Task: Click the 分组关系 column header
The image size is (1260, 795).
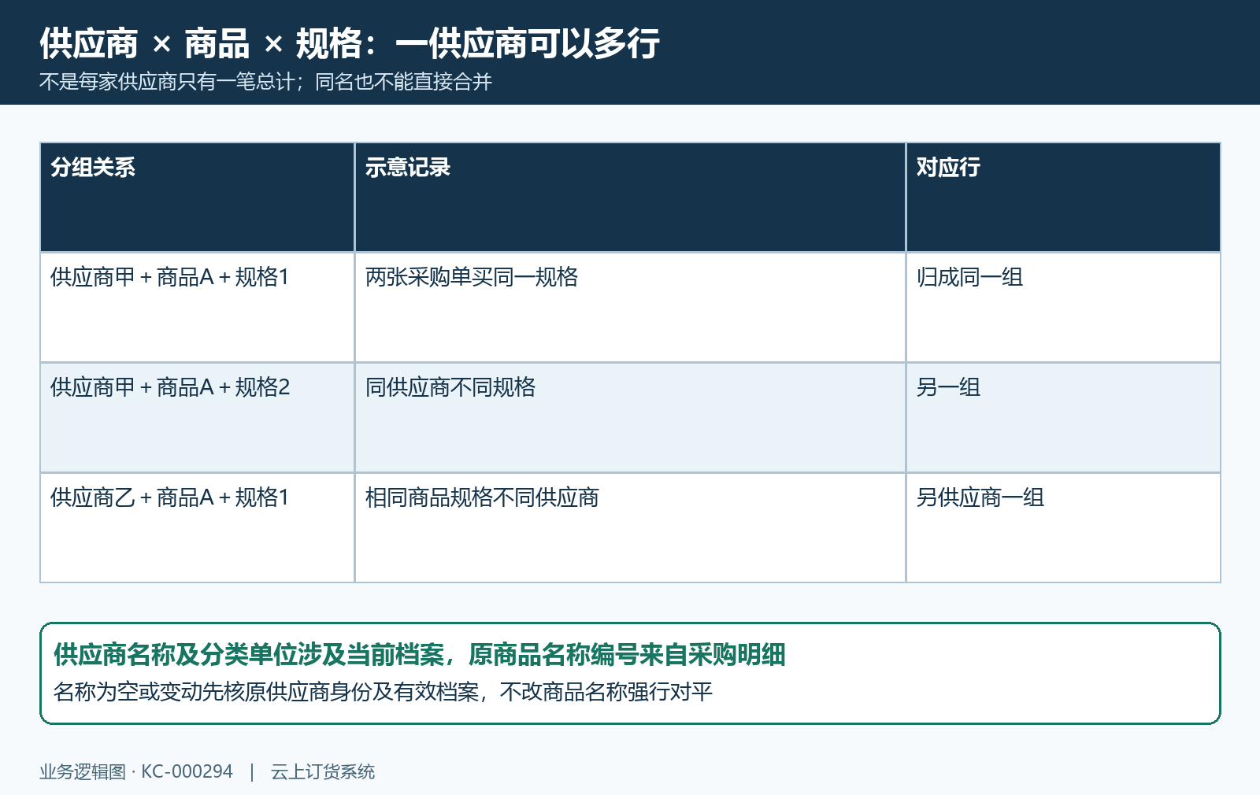Action: pos(198,198)
